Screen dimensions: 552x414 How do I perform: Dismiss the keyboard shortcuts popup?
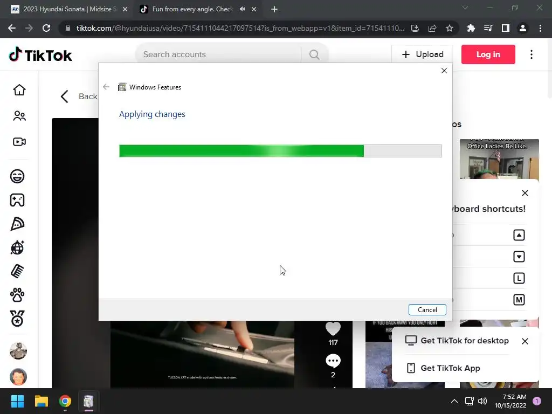pyautogui.click(x=525, y=193)
